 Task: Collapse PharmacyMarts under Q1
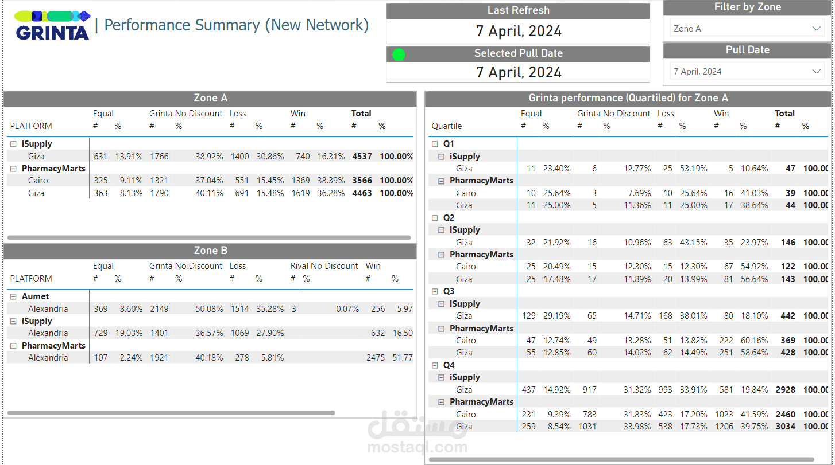click(441, 181)
